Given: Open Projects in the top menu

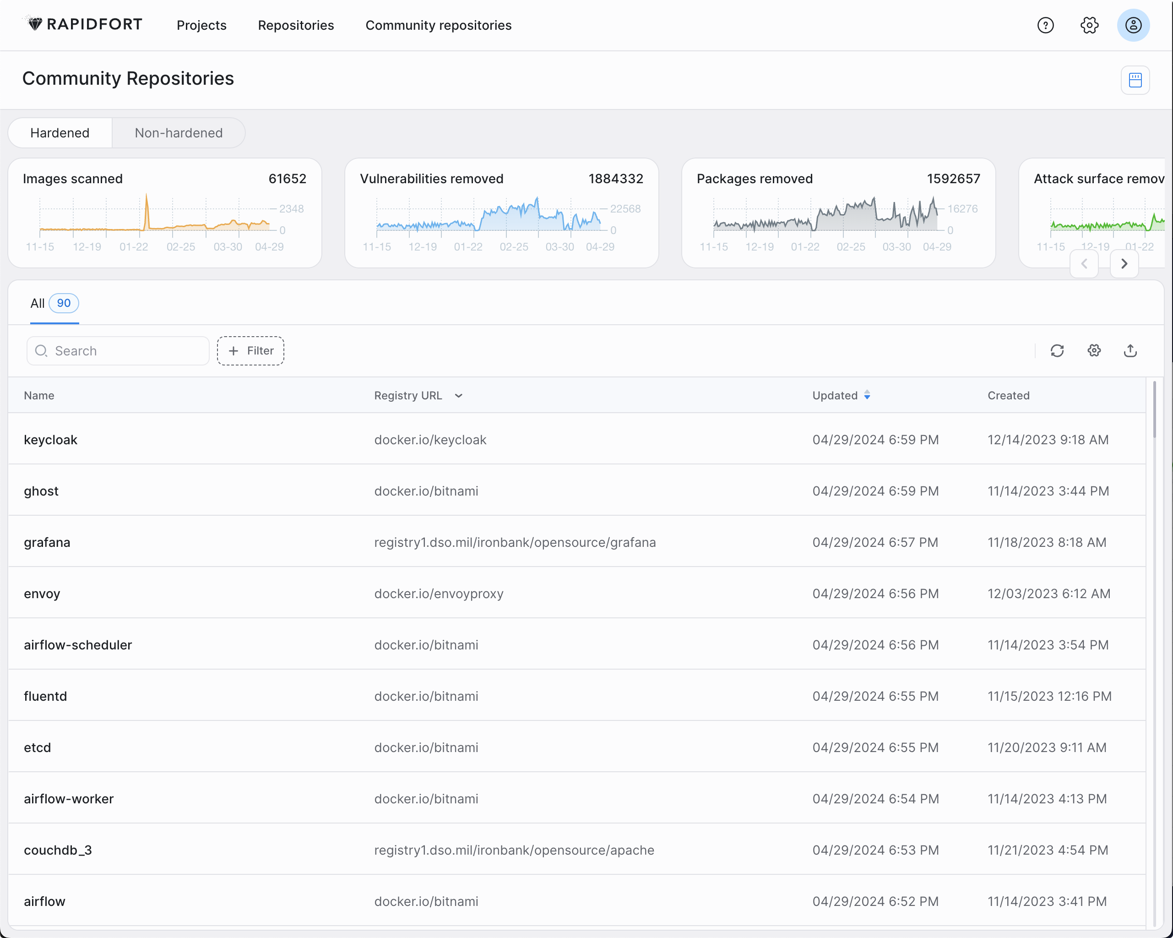Looking at the screenshot, I should (x=201, y=25).
